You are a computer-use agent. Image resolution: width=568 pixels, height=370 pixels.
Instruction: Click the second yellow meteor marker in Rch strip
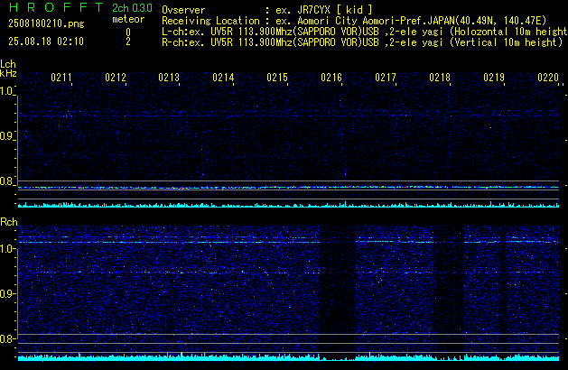tap(369, 356)
